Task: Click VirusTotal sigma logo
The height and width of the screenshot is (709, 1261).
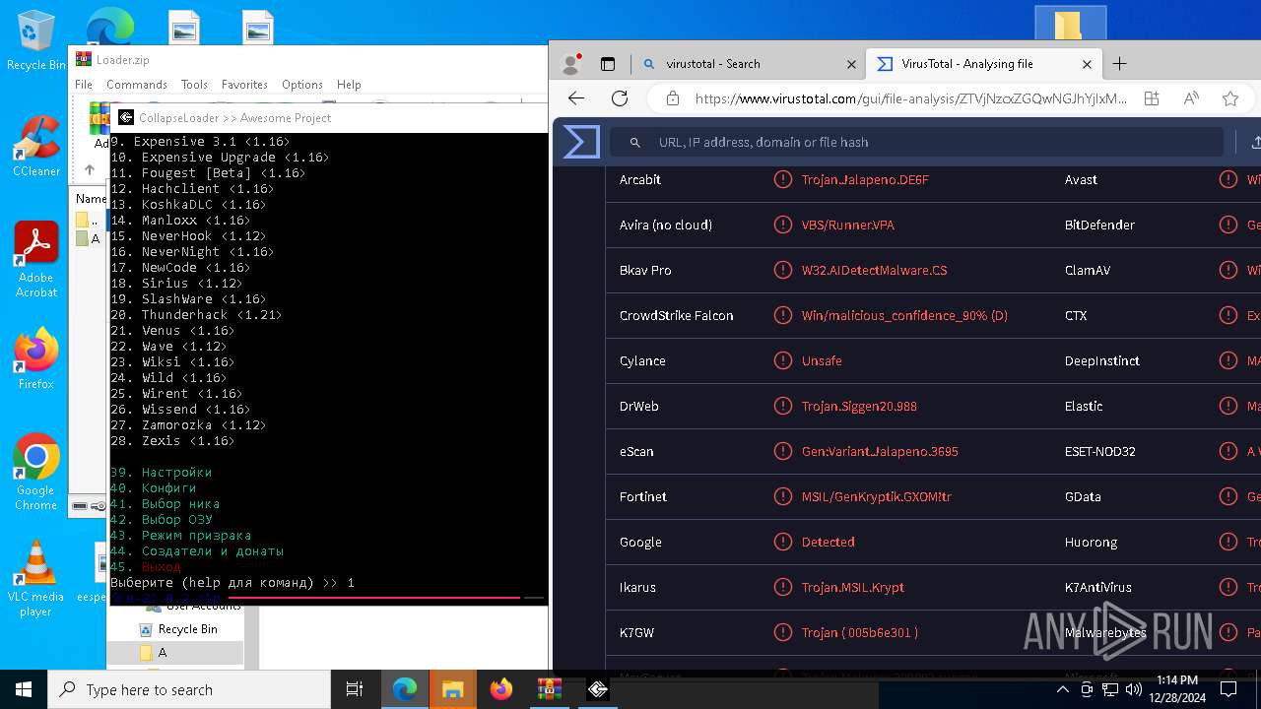Action: [x=581, y=142]
